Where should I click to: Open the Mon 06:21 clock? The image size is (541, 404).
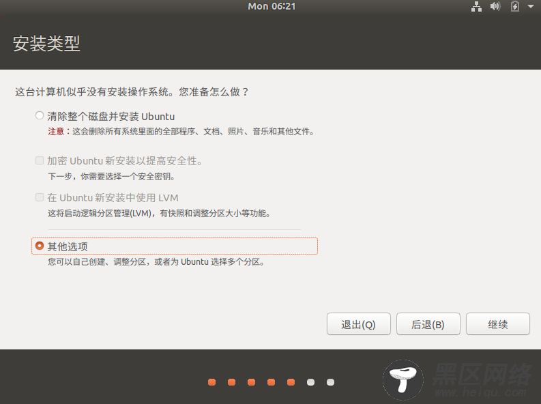click(x=272, y=6)
